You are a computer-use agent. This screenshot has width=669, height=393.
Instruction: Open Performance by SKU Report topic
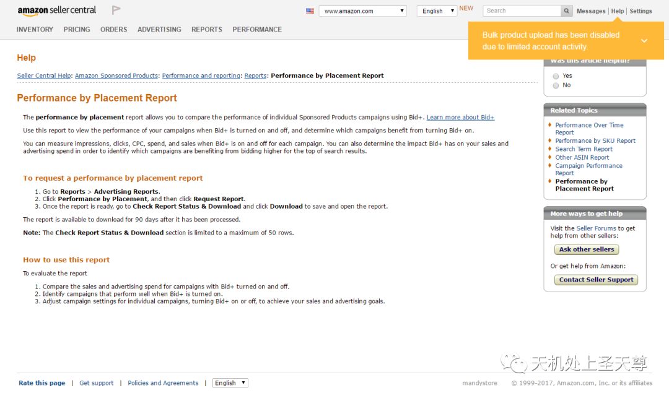(x=595, y=140)
